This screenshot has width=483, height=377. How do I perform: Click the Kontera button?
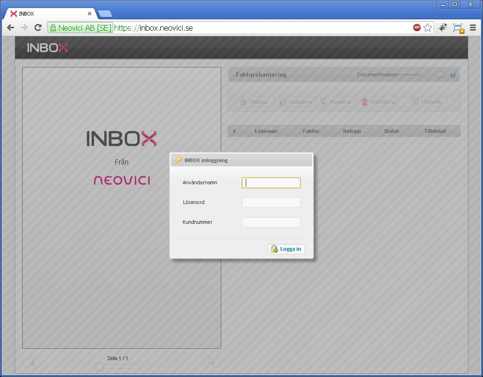click(335, 102)
